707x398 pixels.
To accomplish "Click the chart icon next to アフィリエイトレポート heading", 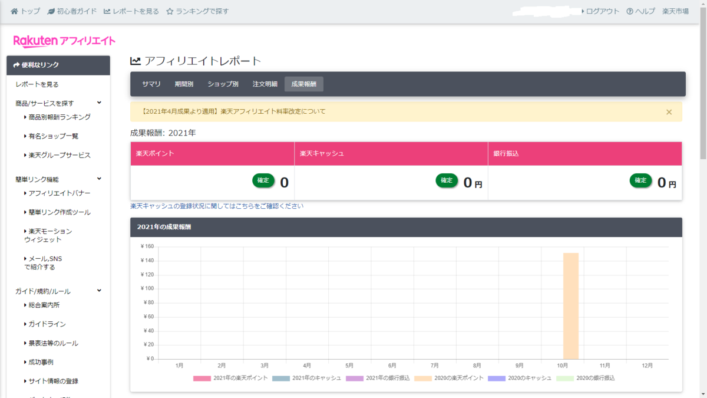I will [x=136, y=61].
